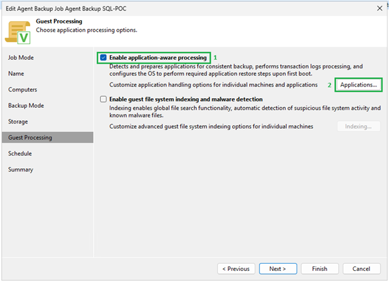Click the Enable application-aware processing label
Screen dimensions: 389x282
click(x=158, y=57)
